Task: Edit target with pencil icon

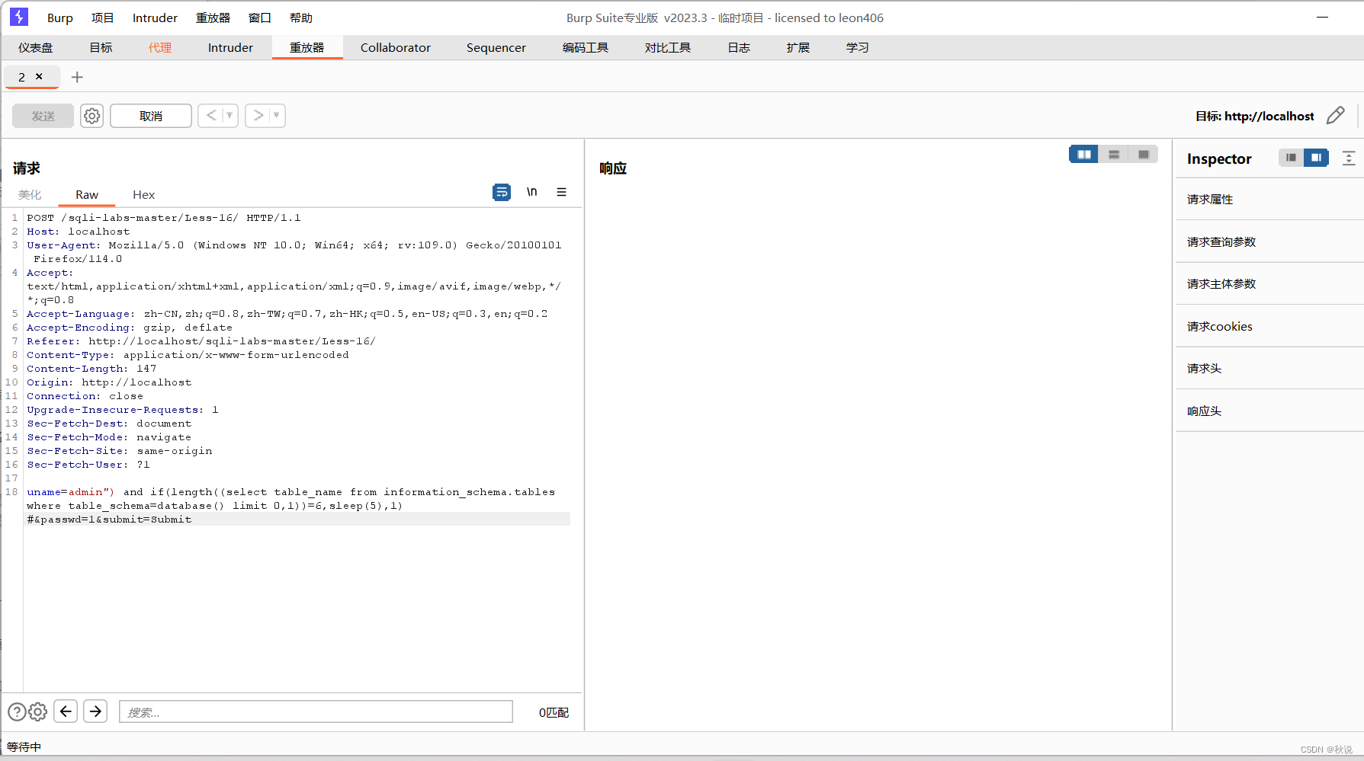Action: [x=1336, y=116]
